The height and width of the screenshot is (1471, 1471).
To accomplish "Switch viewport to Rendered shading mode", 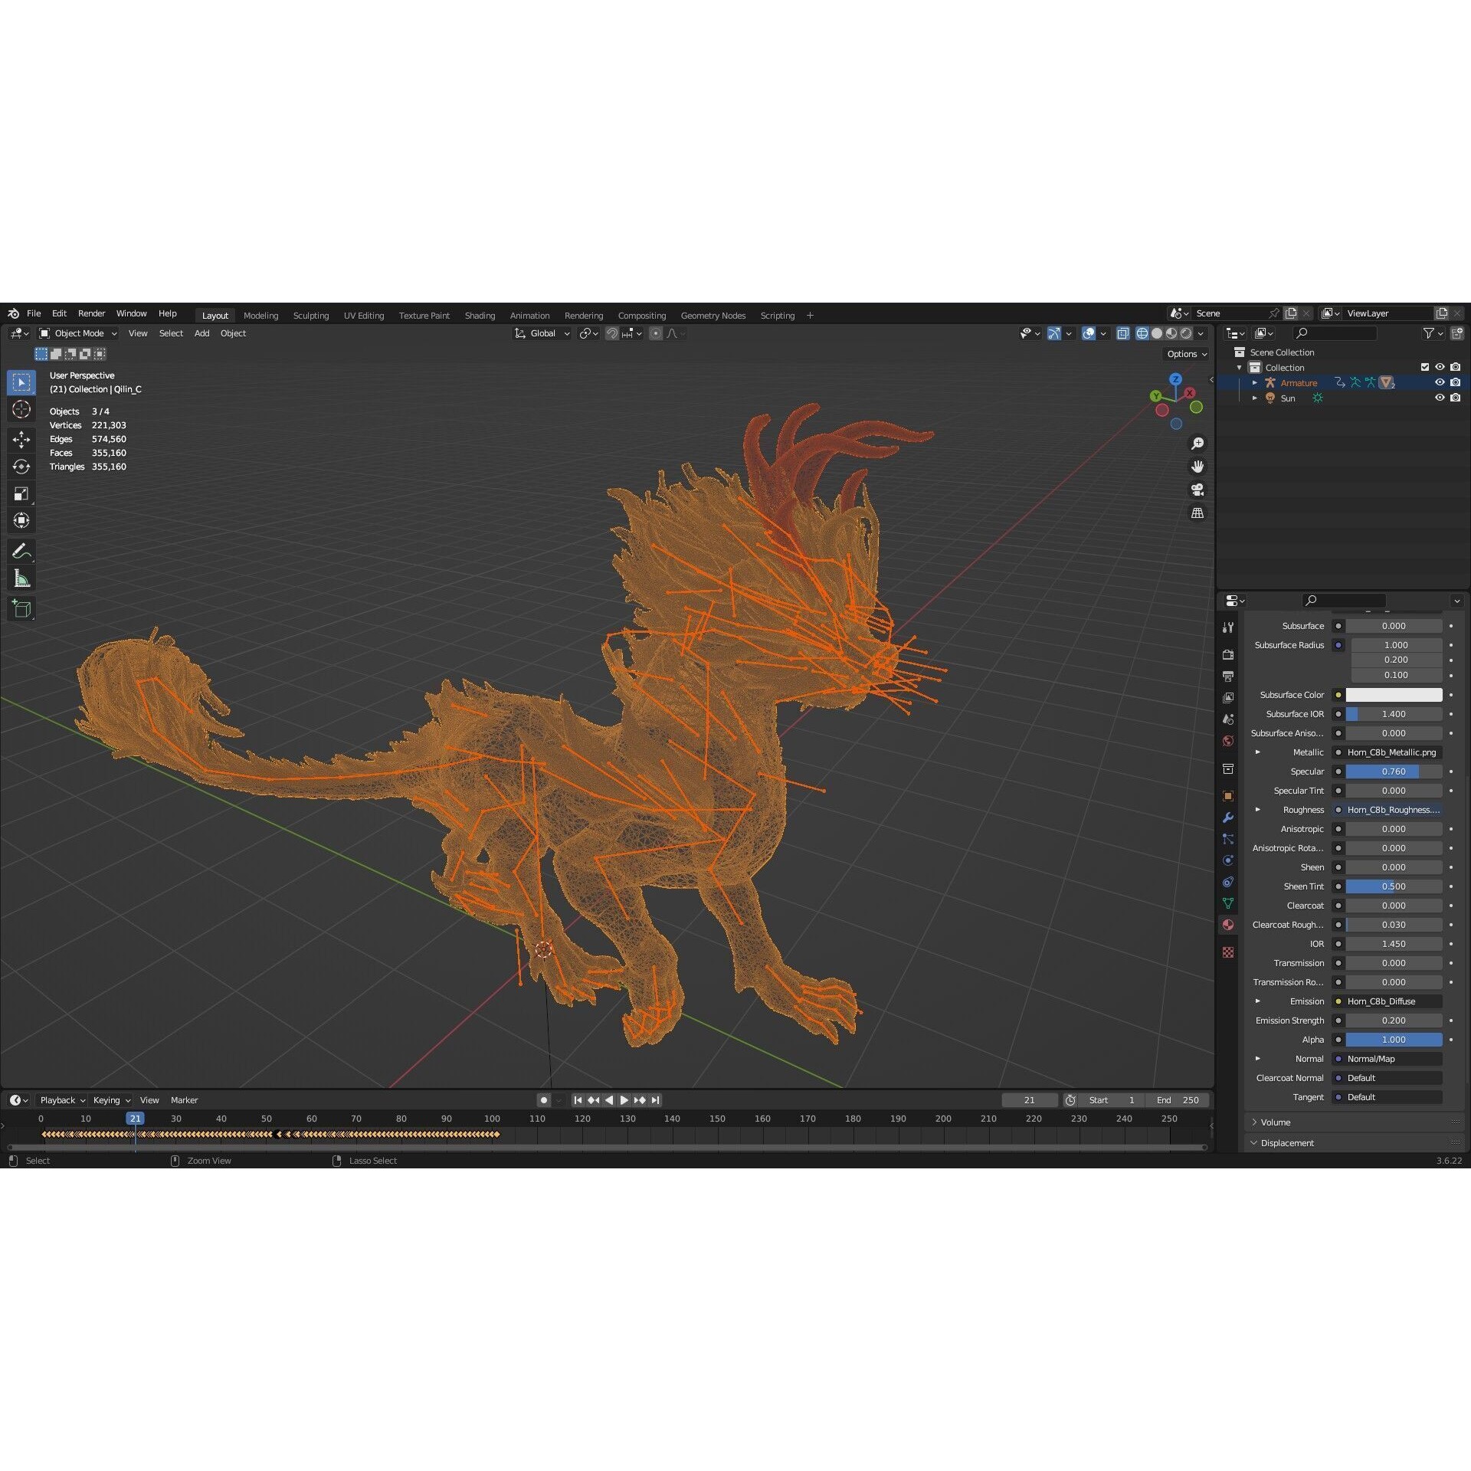I will coord(1186,333).
